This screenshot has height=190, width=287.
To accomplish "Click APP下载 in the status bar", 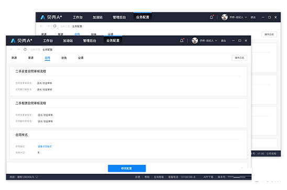I will point(208,177).
